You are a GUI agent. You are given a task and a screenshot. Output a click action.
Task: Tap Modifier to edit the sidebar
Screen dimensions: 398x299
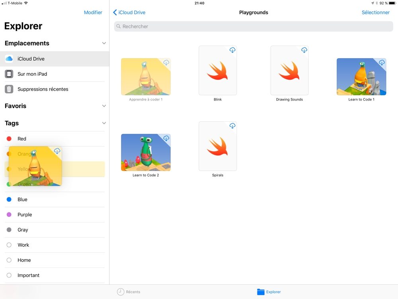click(93, 12)
